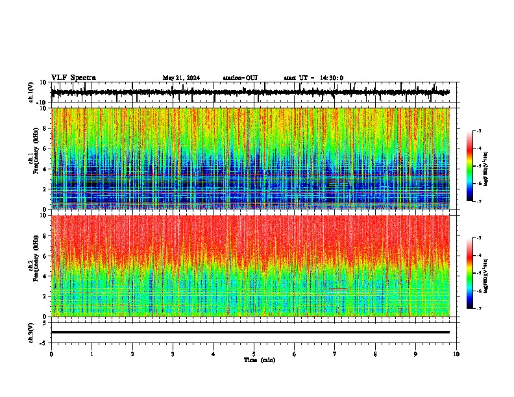The height and width of the screenshot is (397, 514).
Task: Click inside the ch.2 spectrogram panel
Action: coord(251,266)
